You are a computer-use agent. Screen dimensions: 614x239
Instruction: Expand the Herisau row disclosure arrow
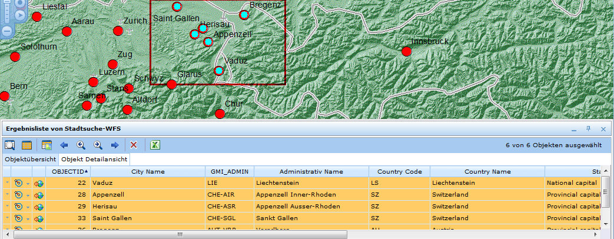[x=7, y=207]
